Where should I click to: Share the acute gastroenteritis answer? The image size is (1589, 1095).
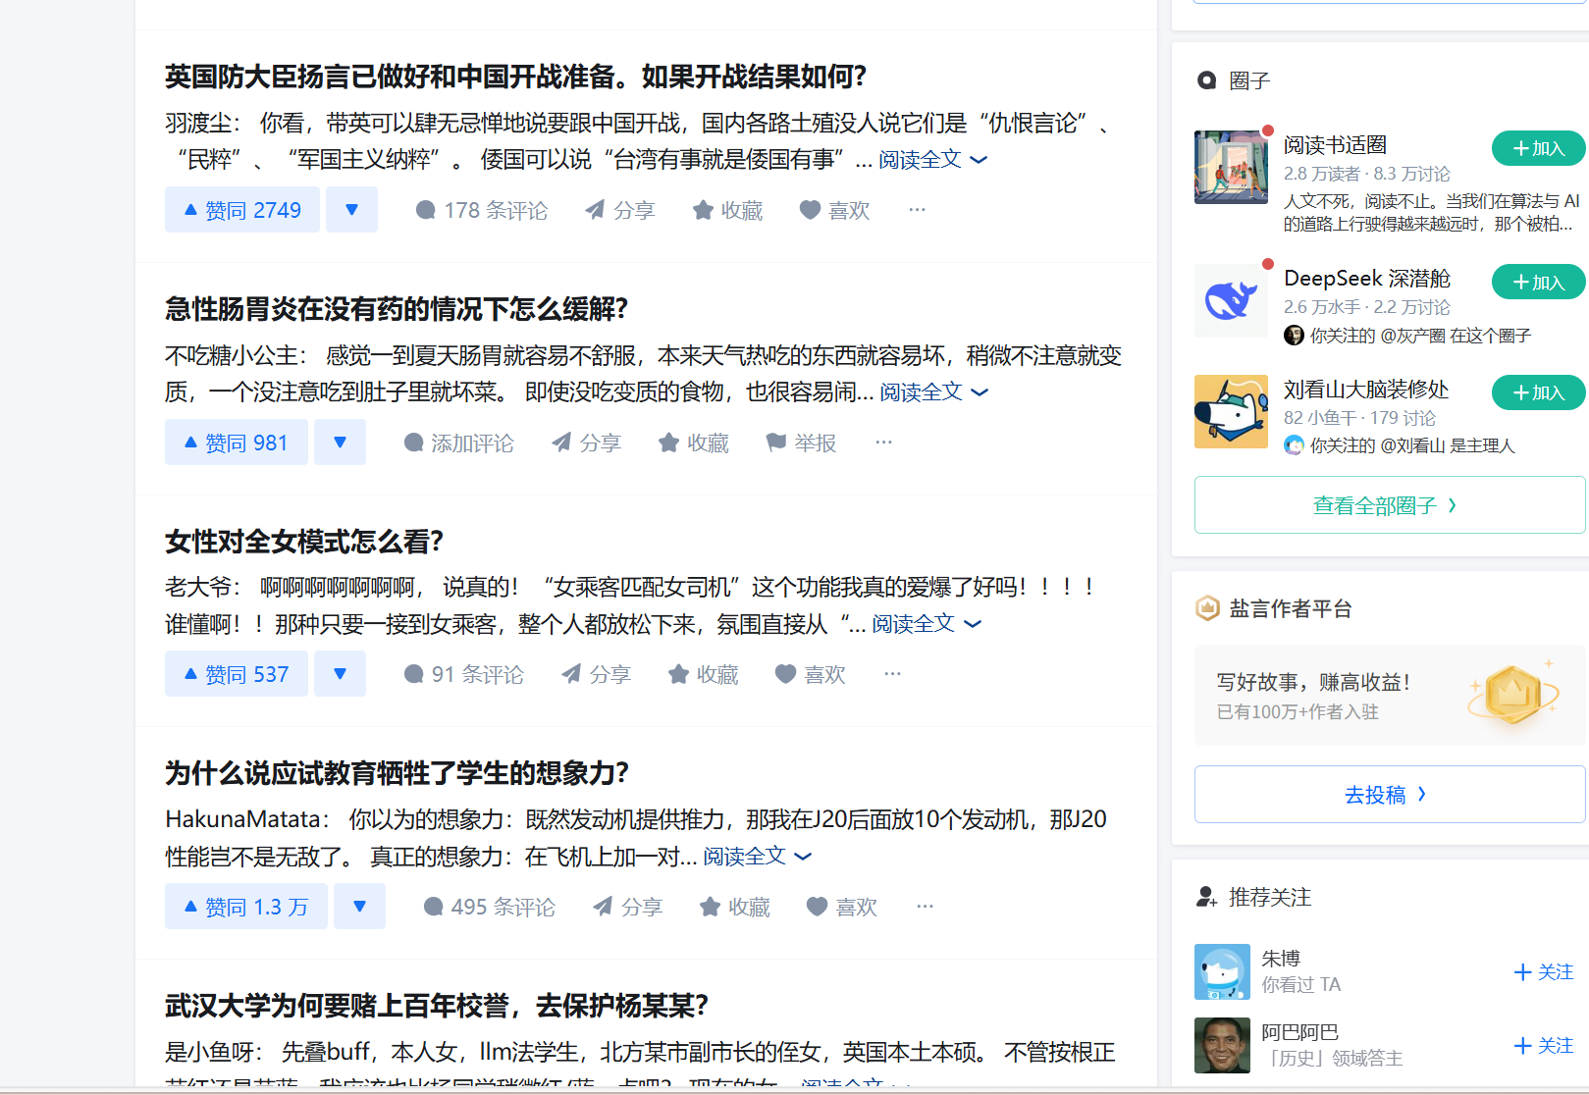[x=587, y=443]
